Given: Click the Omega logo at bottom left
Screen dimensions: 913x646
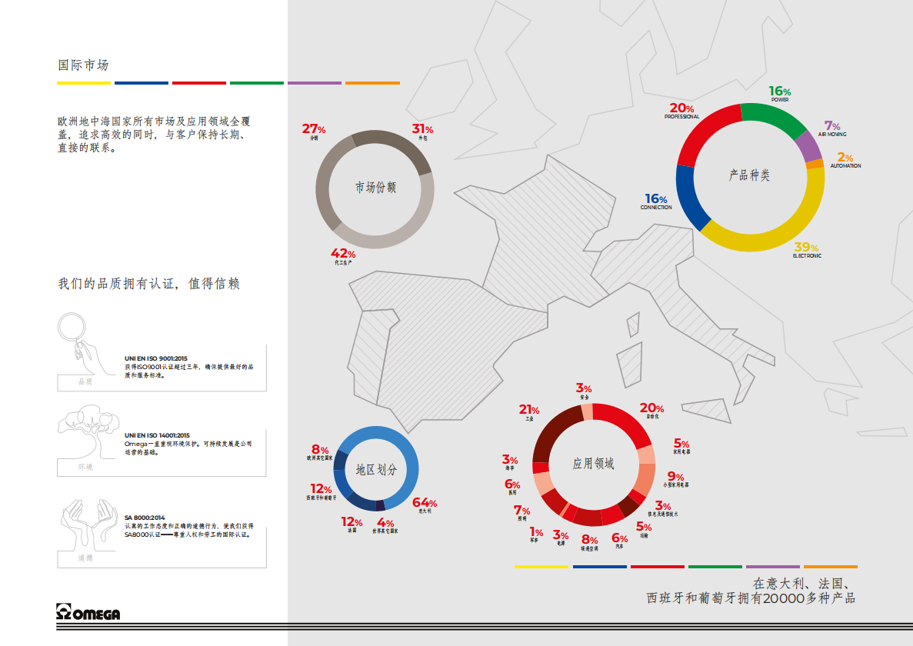Looking at the screenshot, I should click(x=88, y=613).
